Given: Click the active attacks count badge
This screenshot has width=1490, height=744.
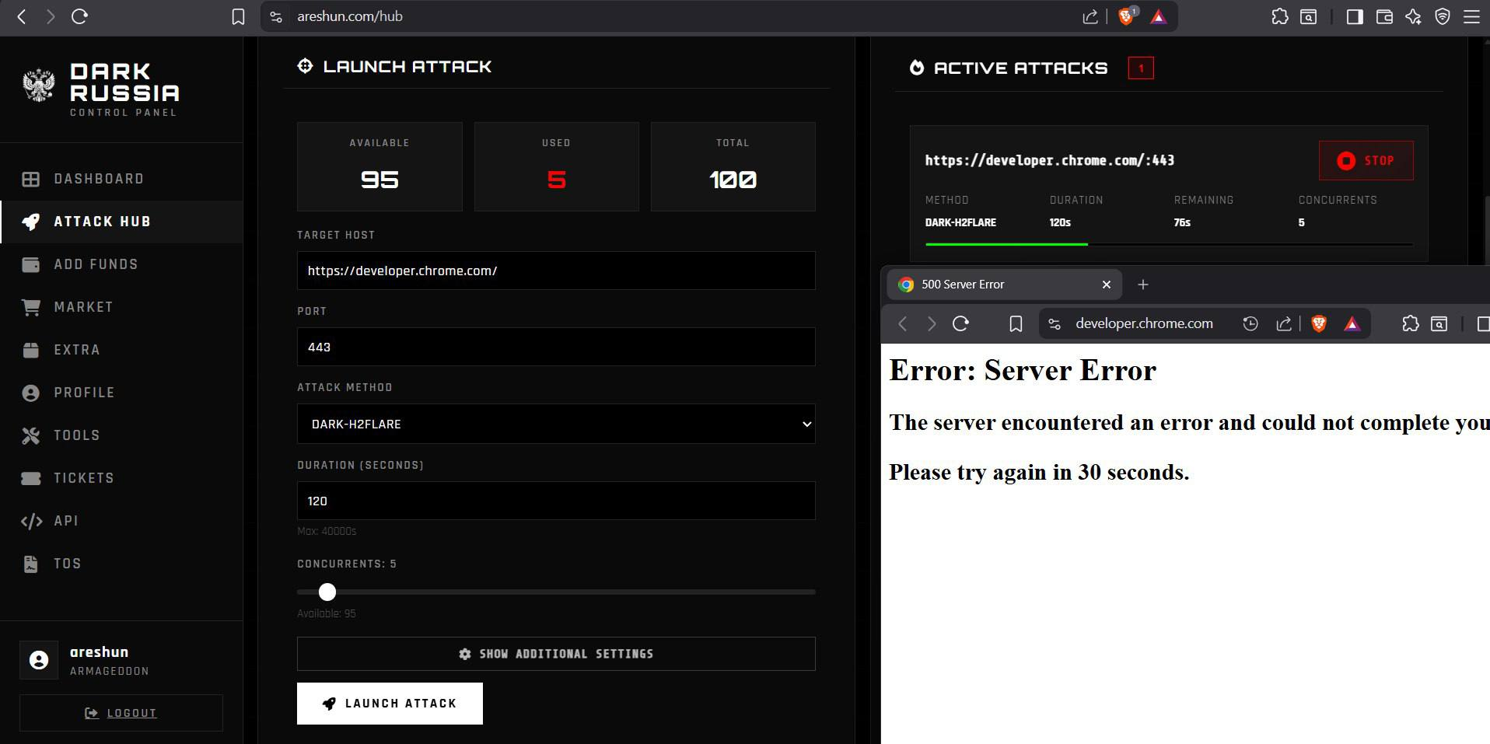Looking at the screenshot, I should pos(1141,68).
